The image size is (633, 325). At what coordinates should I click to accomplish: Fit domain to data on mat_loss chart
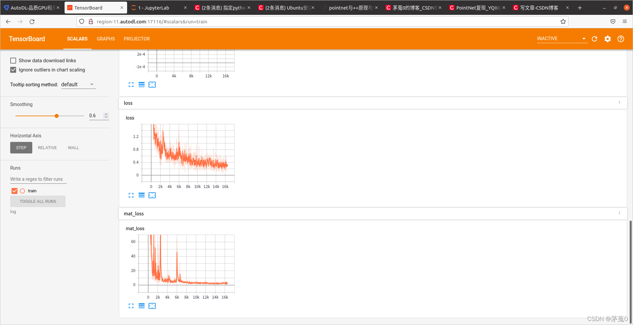tap(152, 306)
